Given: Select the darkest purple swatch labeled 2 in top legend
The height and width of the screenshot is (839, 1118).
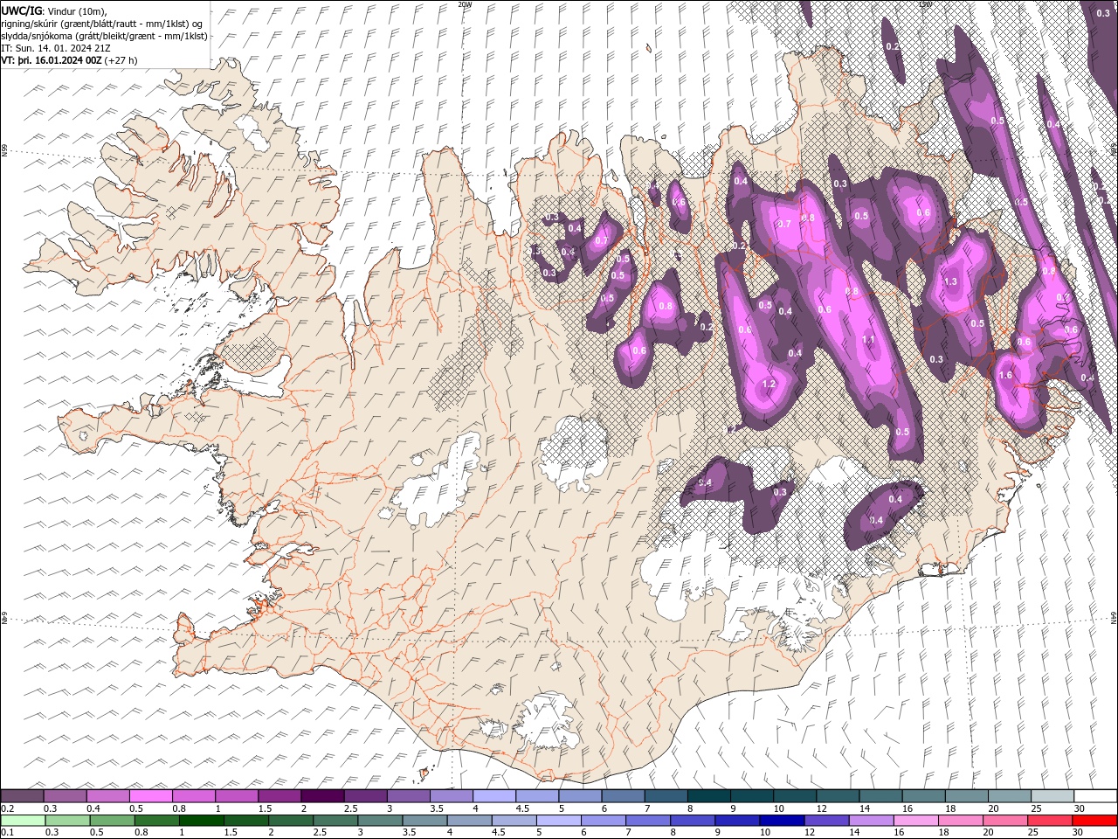Looking at the screenshot, I should [322, 795].
